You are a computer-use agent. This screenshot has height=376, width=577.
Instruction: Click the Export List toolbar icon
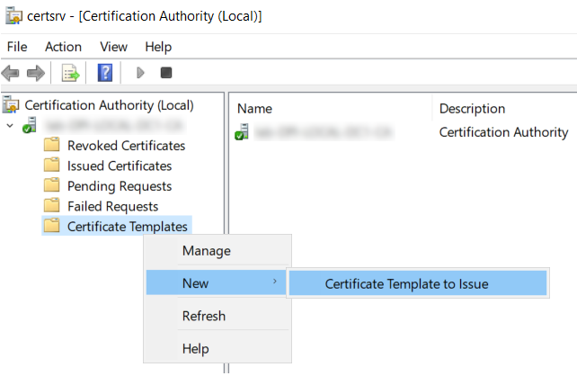click(70, 73)
